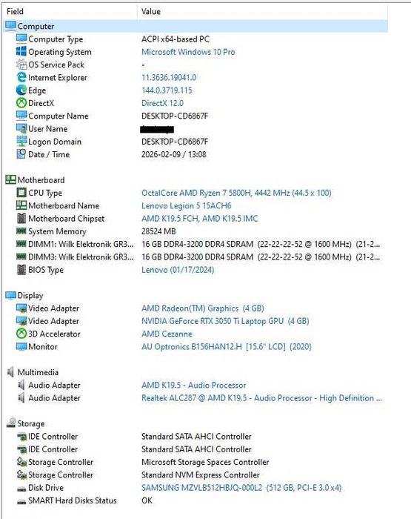Open the Internet Explorer version 11.3636.19041.0 link

coord(169,77)
